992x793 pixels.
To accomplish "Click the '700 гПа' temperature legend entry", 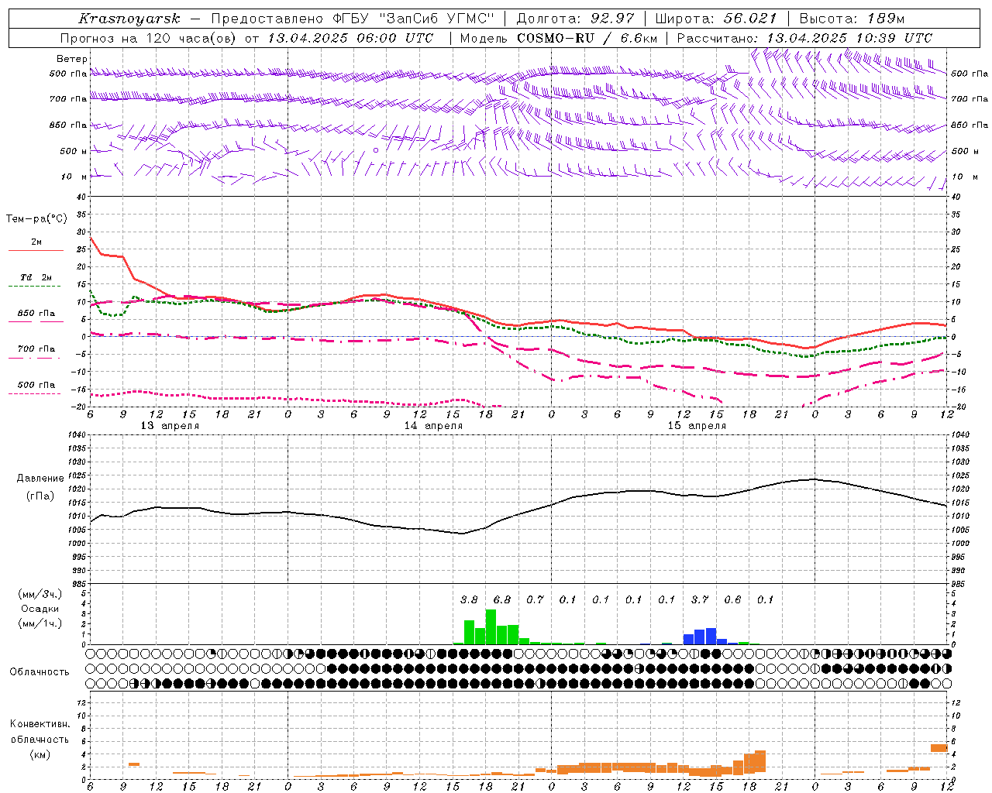I will (36, 349).
